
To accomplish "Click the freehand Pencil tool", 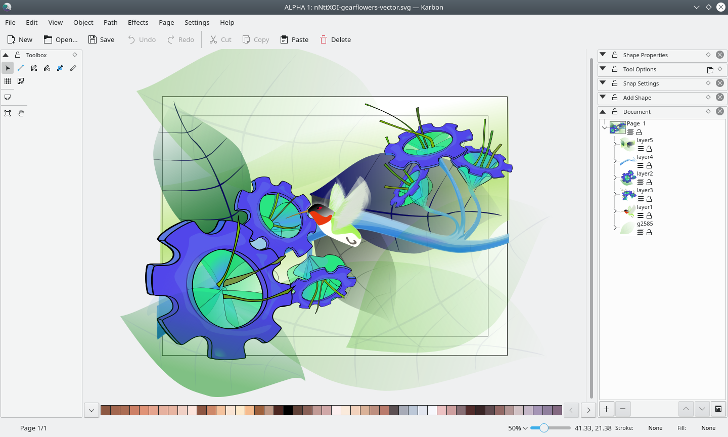I will [x=73, y=68].
